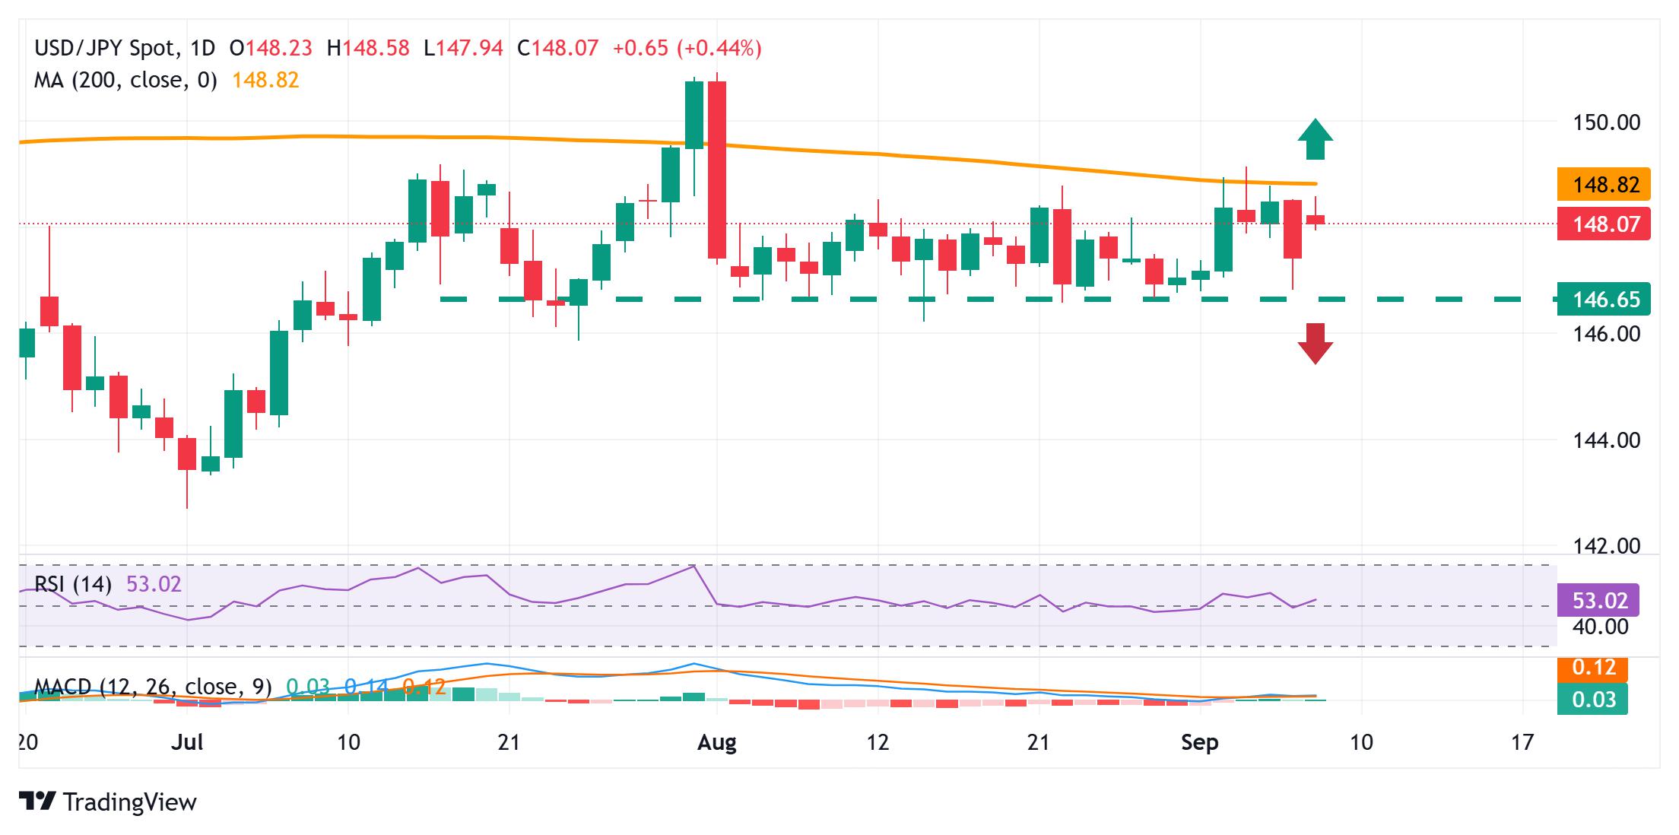Viewport: 1679px width, 835px height.
Task: Click the 17 date axis label
Action: 1522,742
